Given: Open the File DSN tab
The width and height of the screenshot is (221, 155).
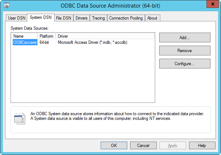Looking at the screenshot, I should [64, 18].
